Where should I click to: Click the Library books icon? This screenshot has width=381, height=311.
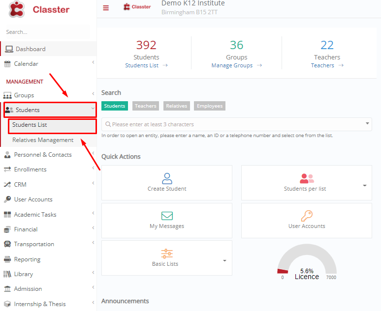(x=7, y=274)
